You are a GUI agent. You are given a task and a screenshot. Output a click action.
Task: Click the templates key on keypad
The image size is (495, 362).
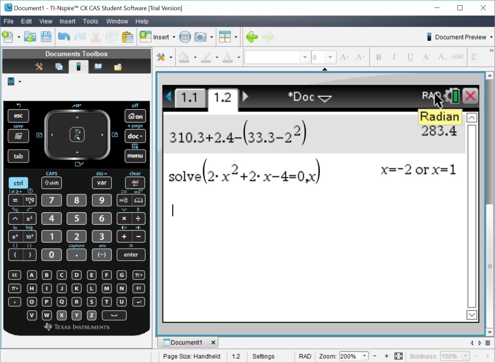tap(124, 200)
